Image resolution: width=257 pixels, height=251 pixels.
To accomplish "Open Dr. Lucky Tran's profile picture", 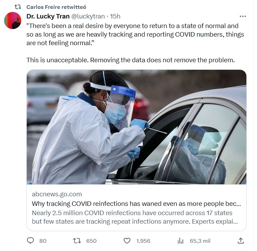I will click(x=13, y=21).
